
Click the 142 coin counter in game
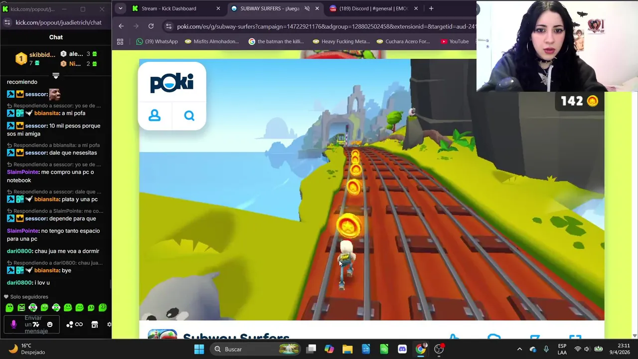[579, 101]
